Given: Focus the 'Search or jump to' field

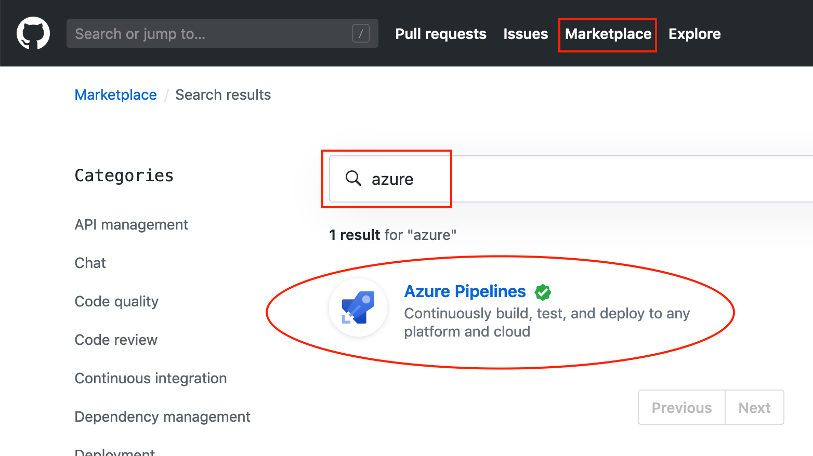Looking at the screenshot, I should click(x=208, y=33).
